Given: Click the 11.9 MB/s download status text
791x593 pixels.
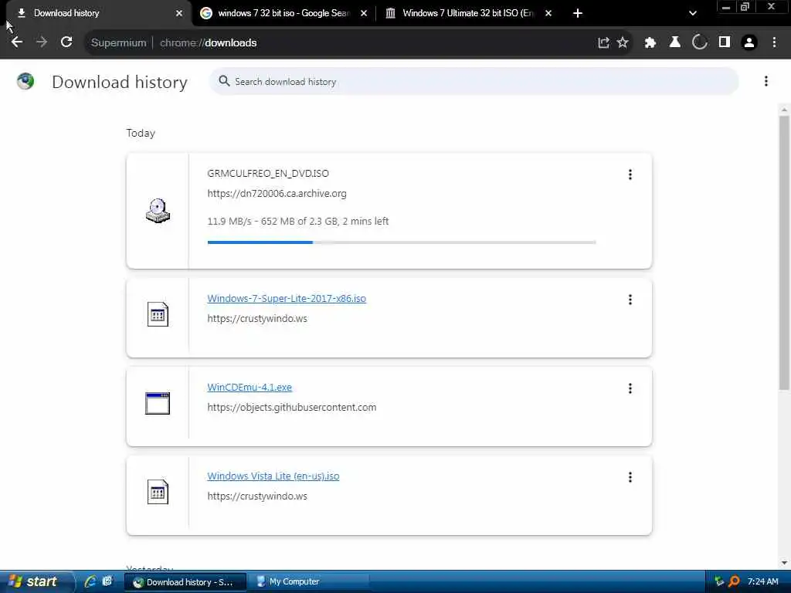Looking at the screenshot, I should (x=297, y=221).
